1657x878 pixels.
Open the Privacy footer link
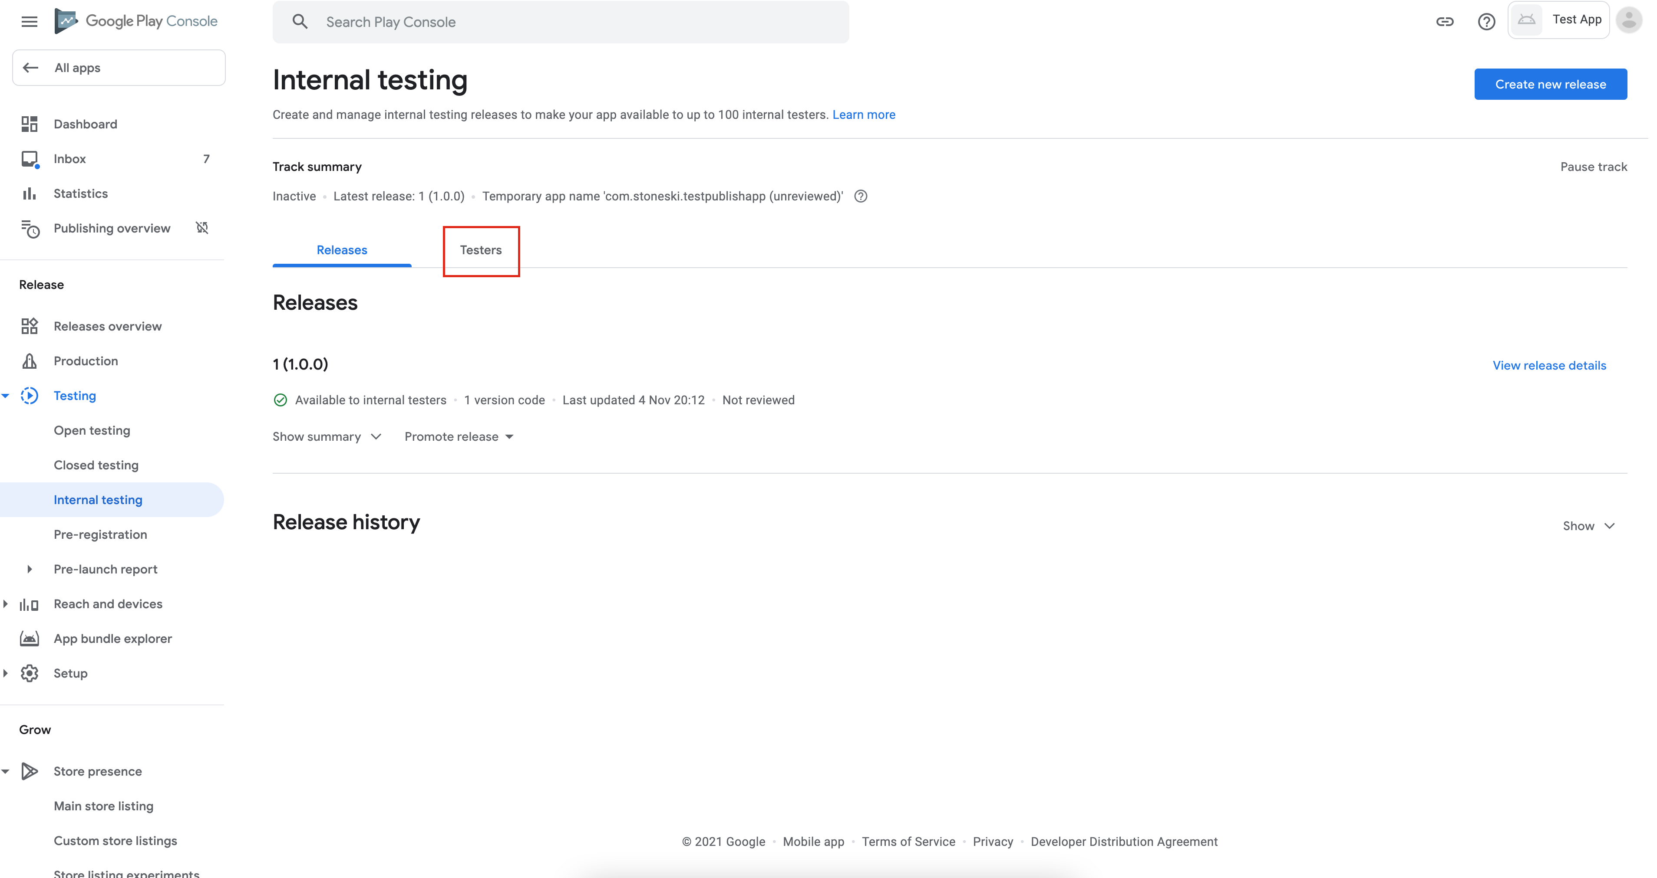click(x=993, y=842)
